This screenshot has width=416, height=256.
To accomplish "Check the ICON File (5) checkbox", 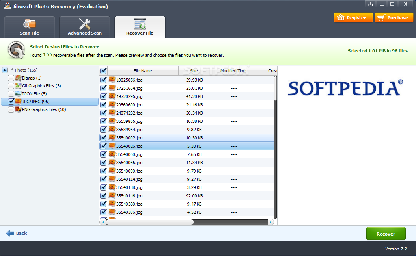I will 11,94.
